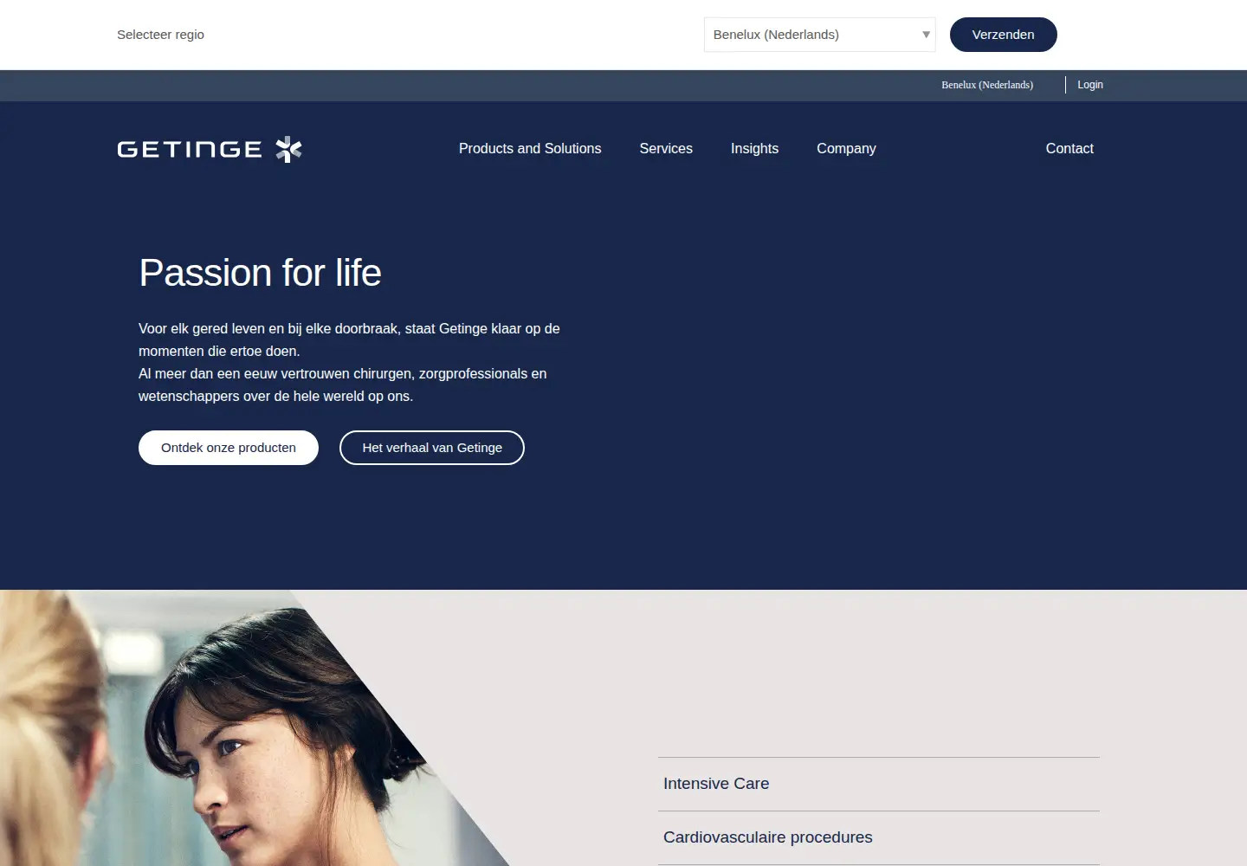Click Benelux (Nederlands) in the top bar
1247x866 pixels.
(x=987, y=85)
